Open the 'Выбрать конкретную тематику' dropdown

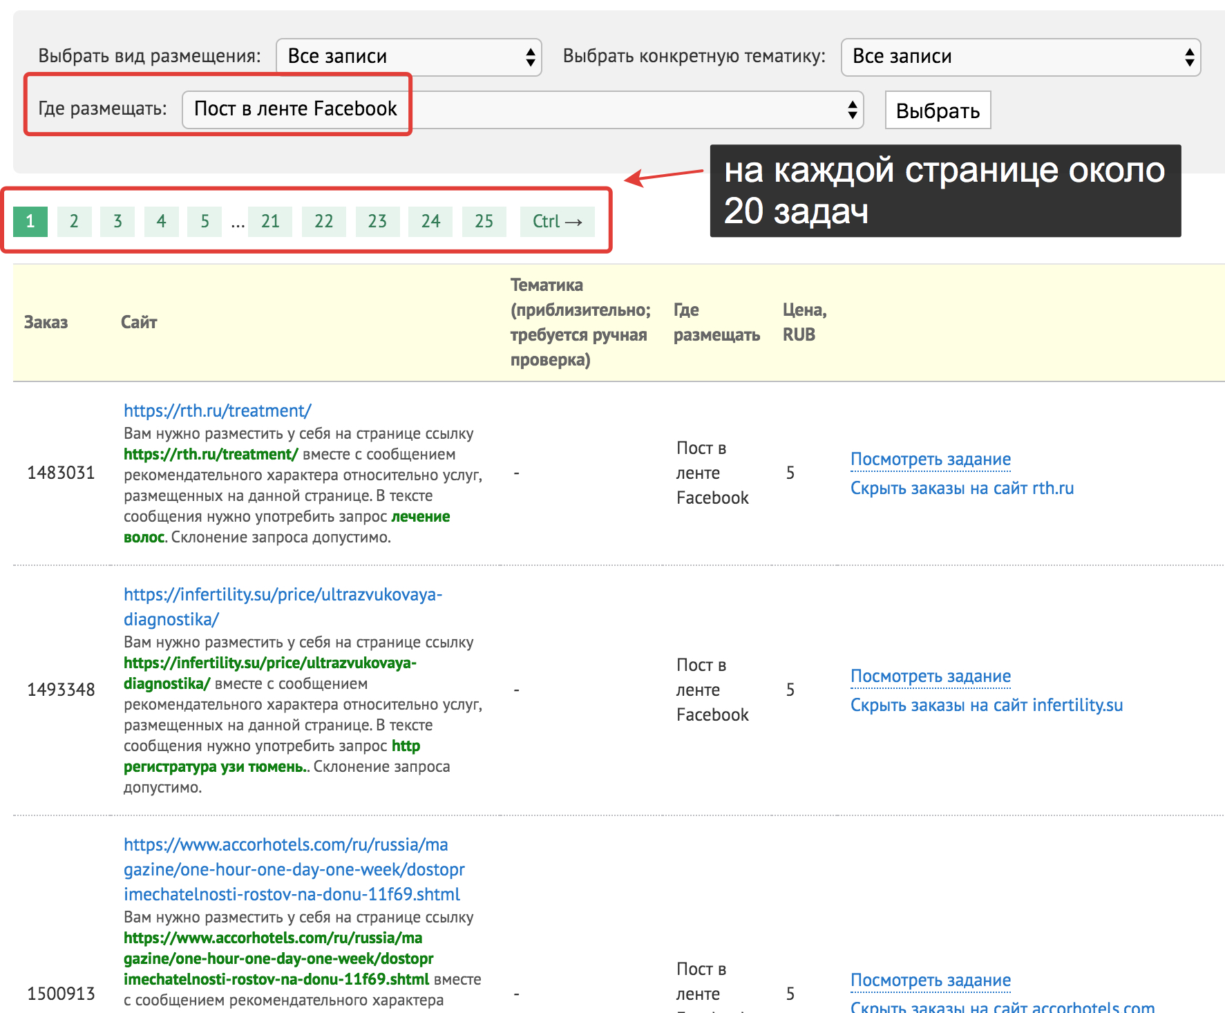pos(1020,57)
